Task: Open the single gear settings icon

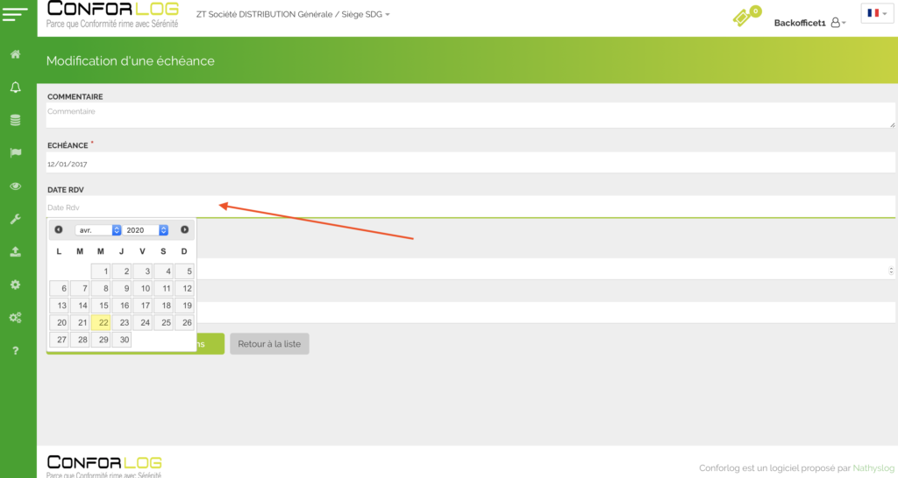Action: (x=15, y=285)
